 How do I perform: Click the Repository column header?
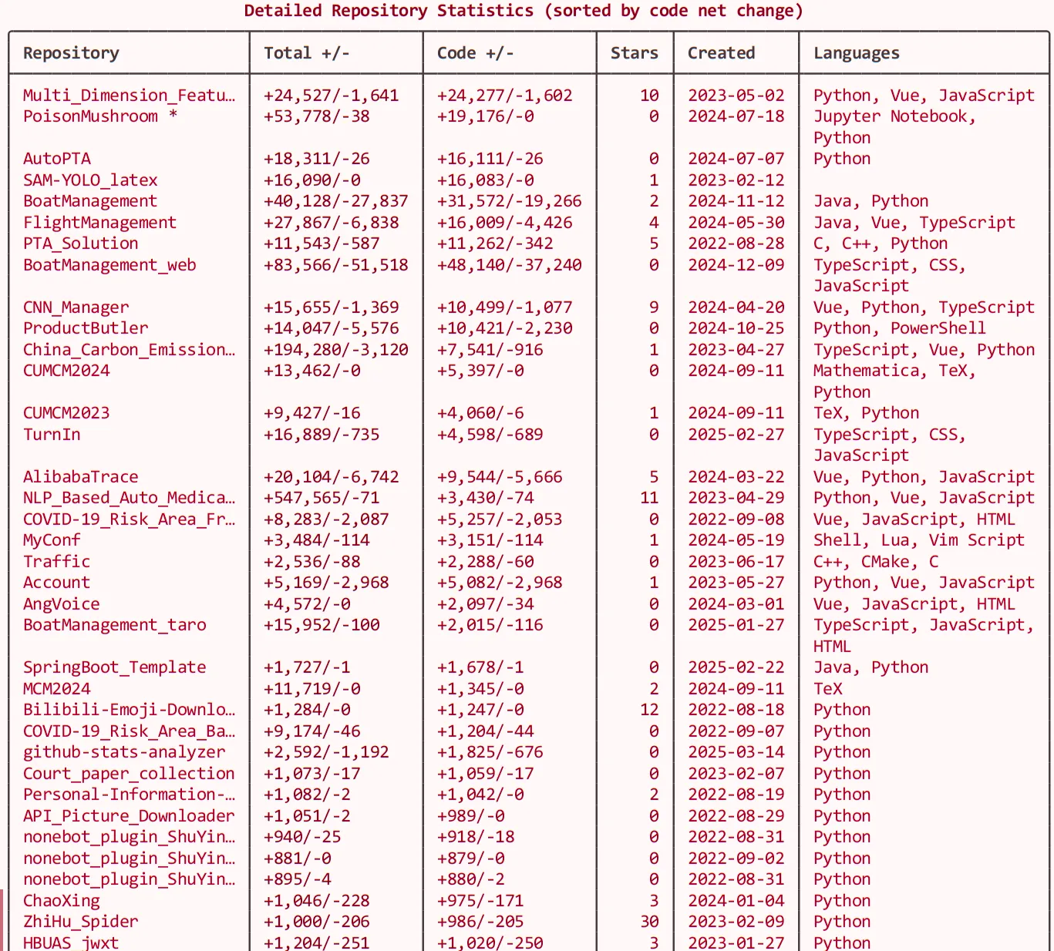click(x=71, y=53)
